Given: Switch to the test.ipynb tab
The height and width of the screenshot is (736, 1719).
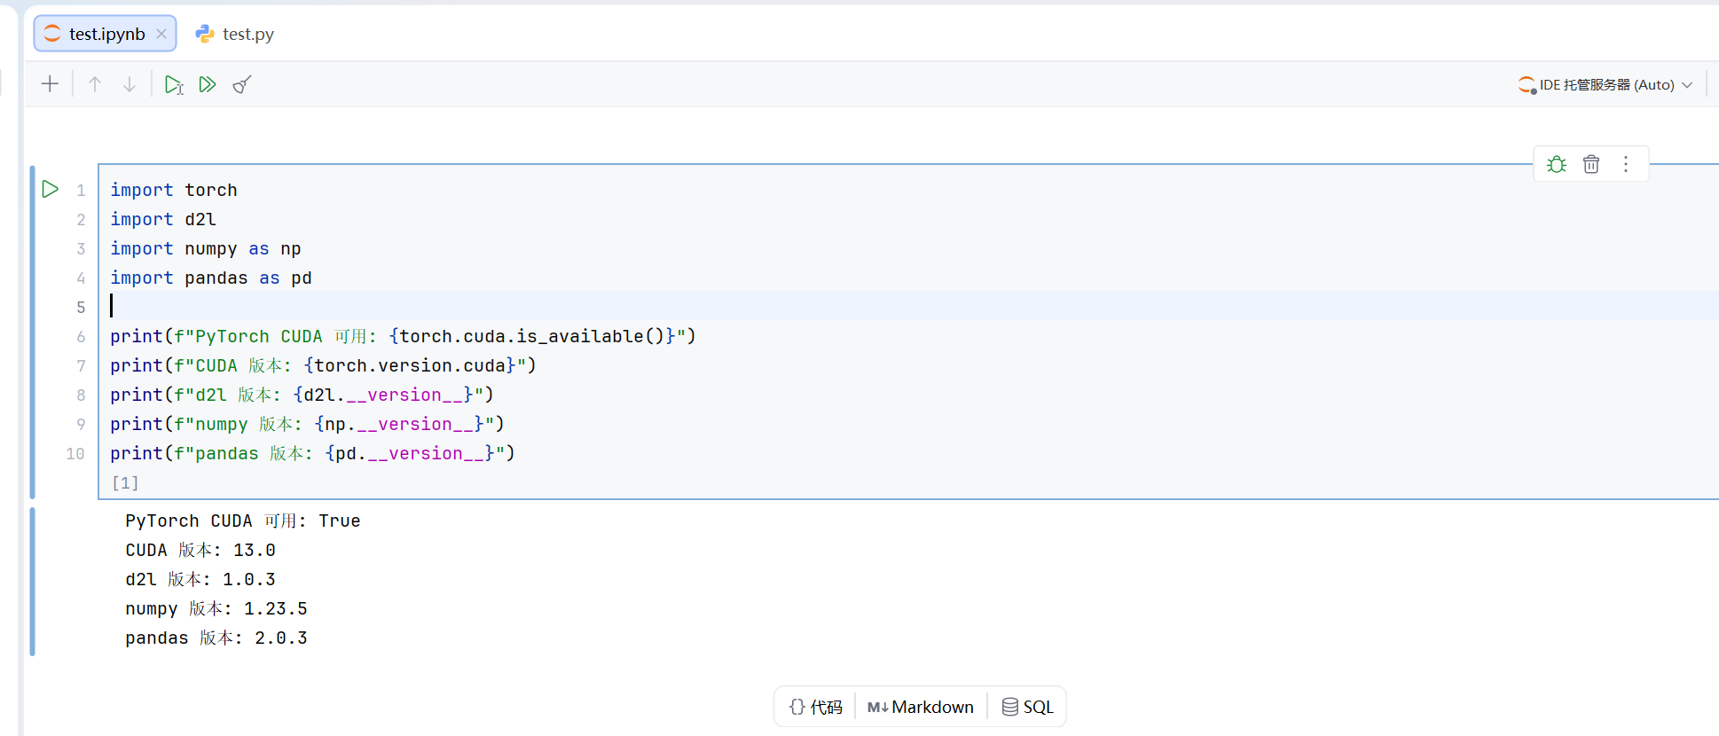Looking at the screenshot, I should (106, 34).
